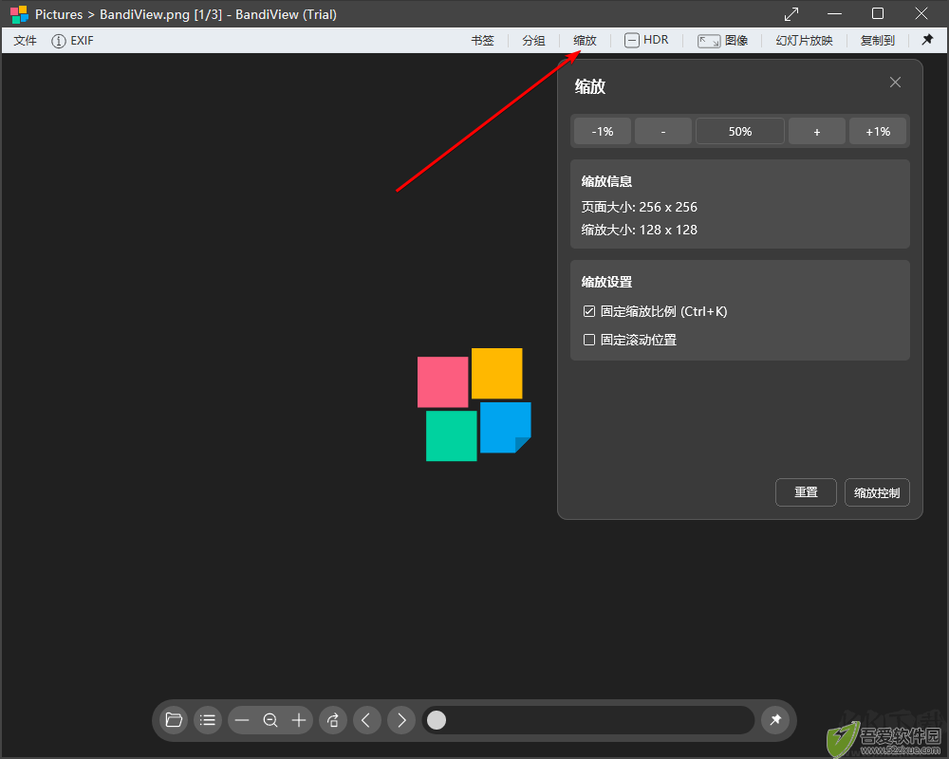Select the 缩放大小: 128 x 128 text
949x759 pixels.
coord(639,230)
